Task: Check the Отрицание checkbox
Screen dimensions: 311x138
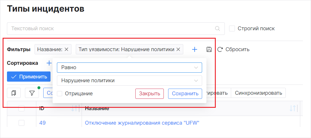Action: point(60,94)
